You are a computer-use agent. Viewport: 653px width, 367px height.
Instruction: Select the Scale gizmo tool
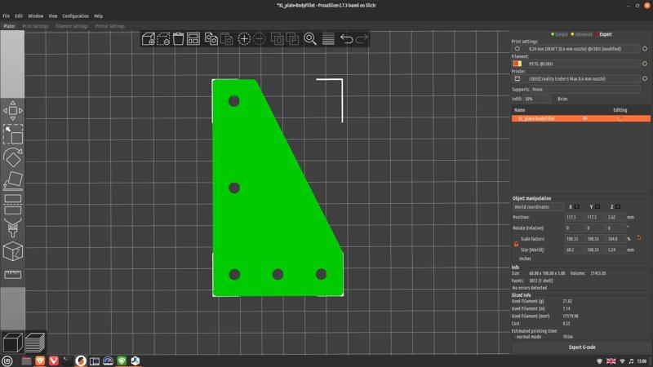pos(13,135)
